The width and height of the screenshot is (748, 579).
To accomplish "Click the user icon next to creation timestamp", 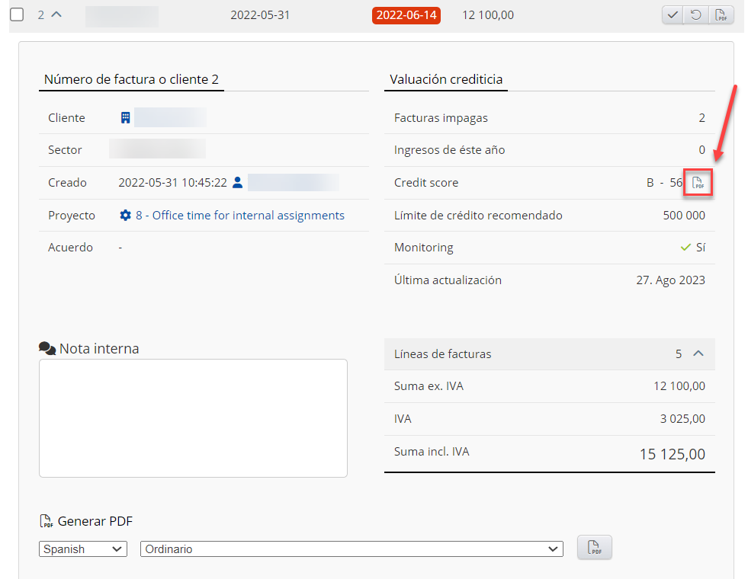I will tap(237, 183).
